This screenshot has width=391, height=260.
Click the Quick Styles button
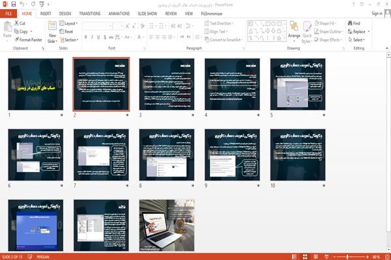tap(307, 33)
